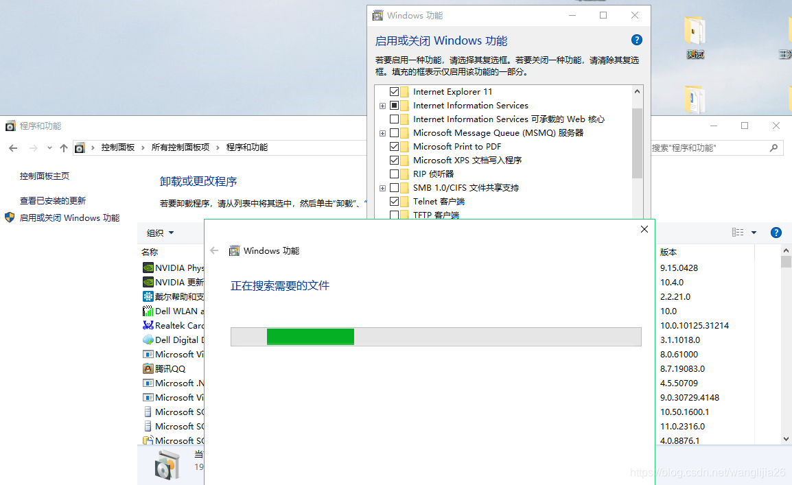Click the program list scroll down arrow
The height and width of the screenshot is (485, 792).
point(786,439)
